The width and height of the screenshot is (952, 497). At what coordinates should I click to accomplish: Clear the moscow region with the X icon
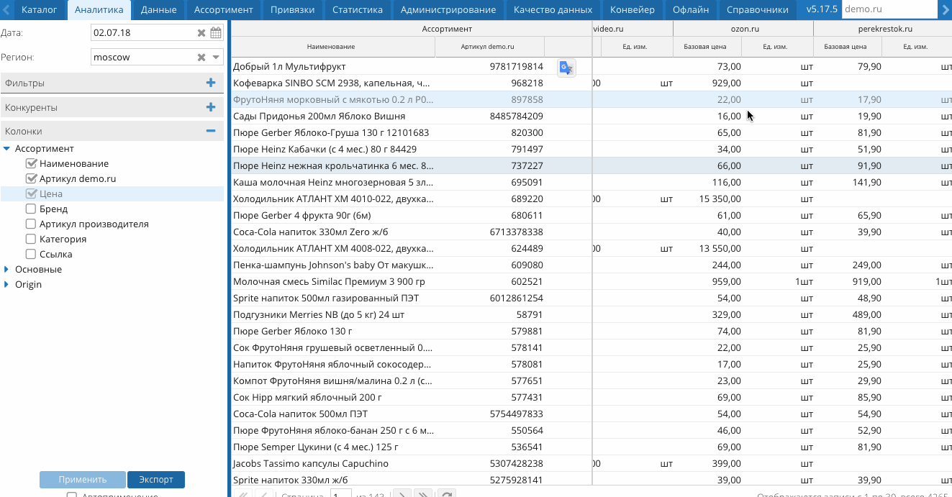[201, 57]
